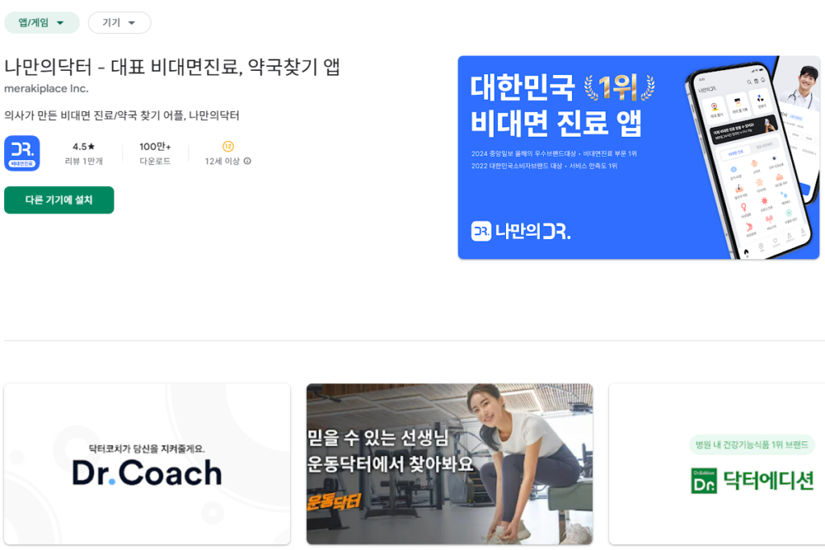825x550 pixels.
Task: Open the 운동닥터 fitness app card
Action: click(x=450, y=464)
